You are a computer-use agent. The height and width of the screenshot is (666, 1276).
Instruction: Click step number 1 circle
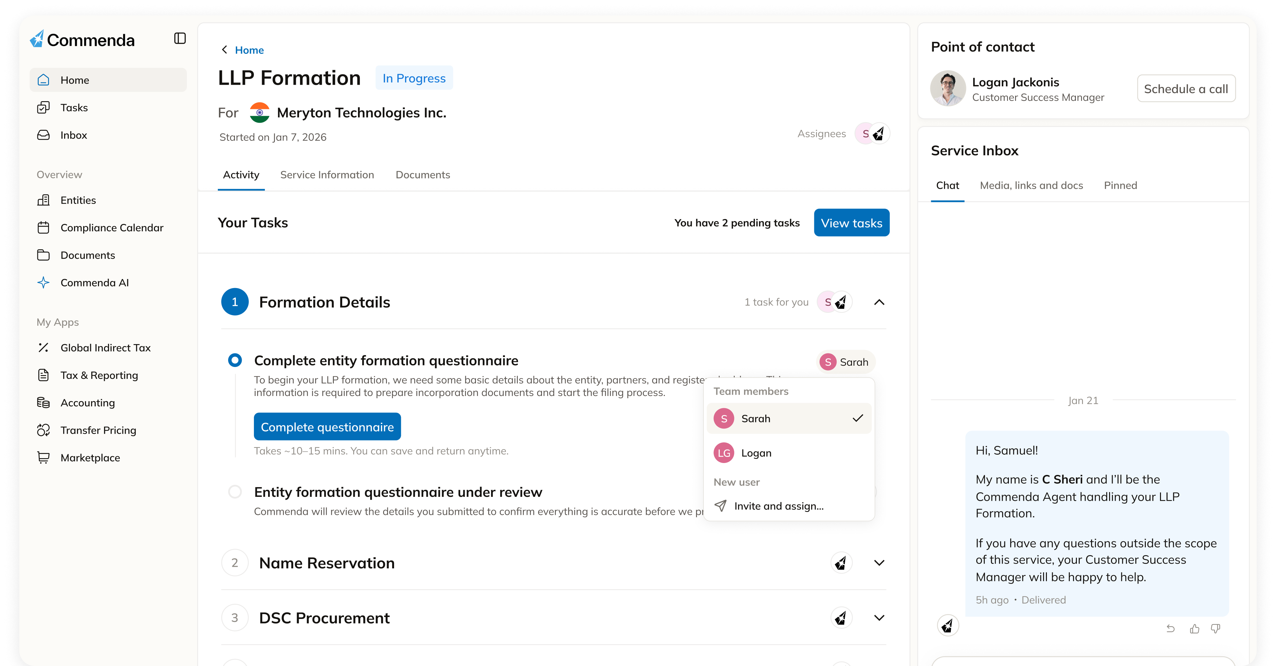235,302
